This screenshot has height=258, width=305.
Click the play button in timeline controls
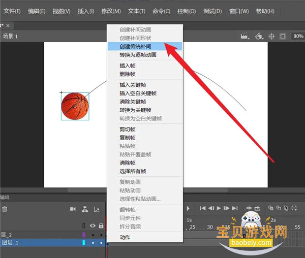pos(219,208)
